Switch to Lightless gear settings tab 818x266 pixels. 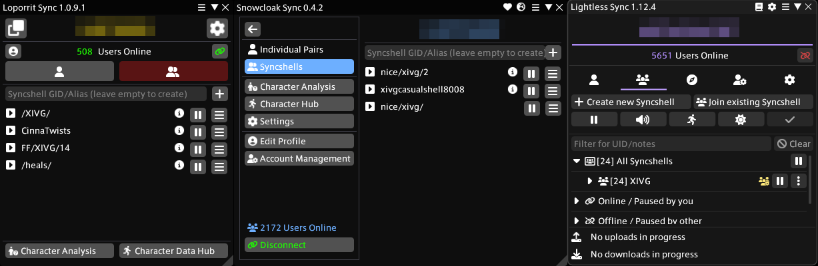[790, 80]
